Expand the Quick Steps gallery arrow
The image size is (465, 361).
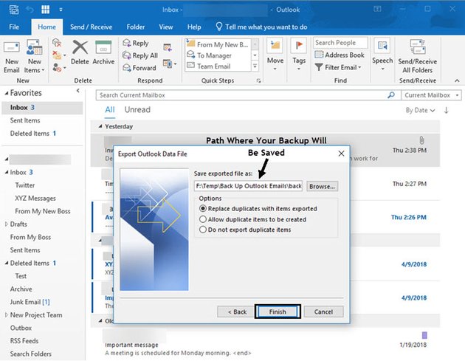coord(255,66)
